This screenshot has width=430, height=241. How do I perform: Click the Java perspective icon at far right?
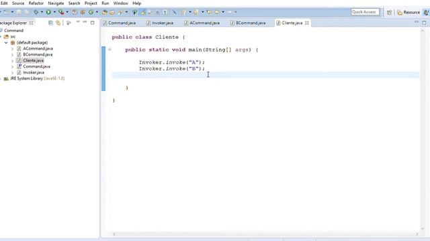click(426, 12)
